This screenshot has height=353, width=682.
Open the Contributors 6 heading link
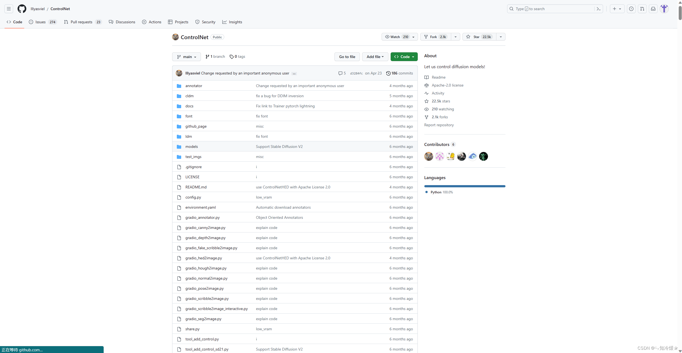[440, 144]
